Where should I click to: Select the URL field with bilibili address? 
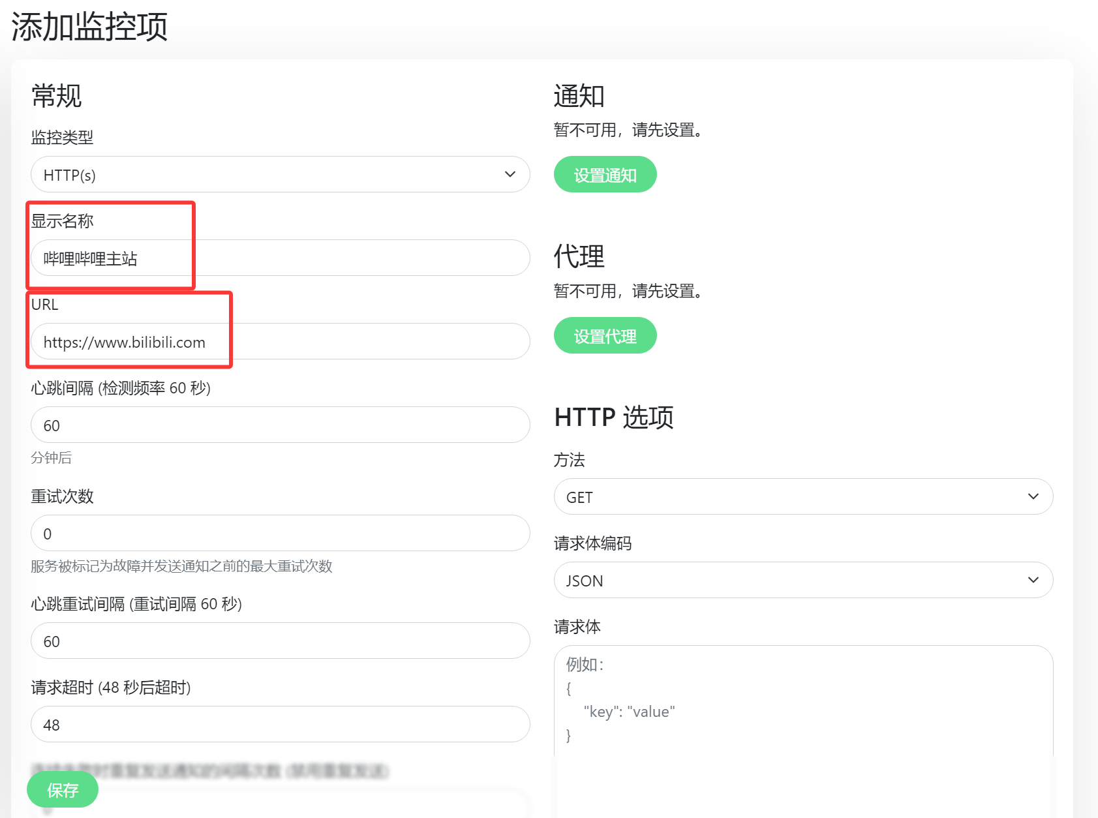[279, 341]
